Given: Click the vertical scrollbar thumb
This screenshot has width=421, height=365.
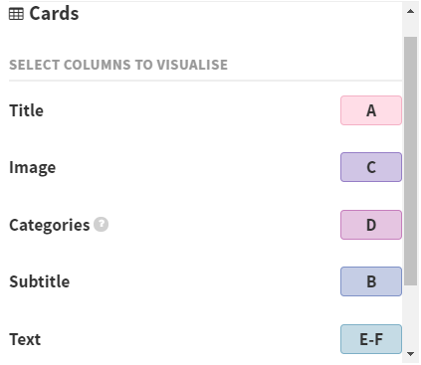Looking at the screenshot, I should tap(410, 161).
